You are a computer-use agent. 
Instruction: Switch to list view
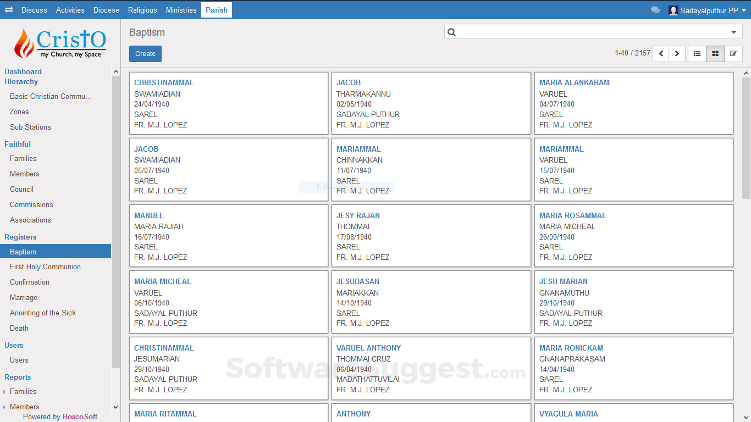[697, 54]
